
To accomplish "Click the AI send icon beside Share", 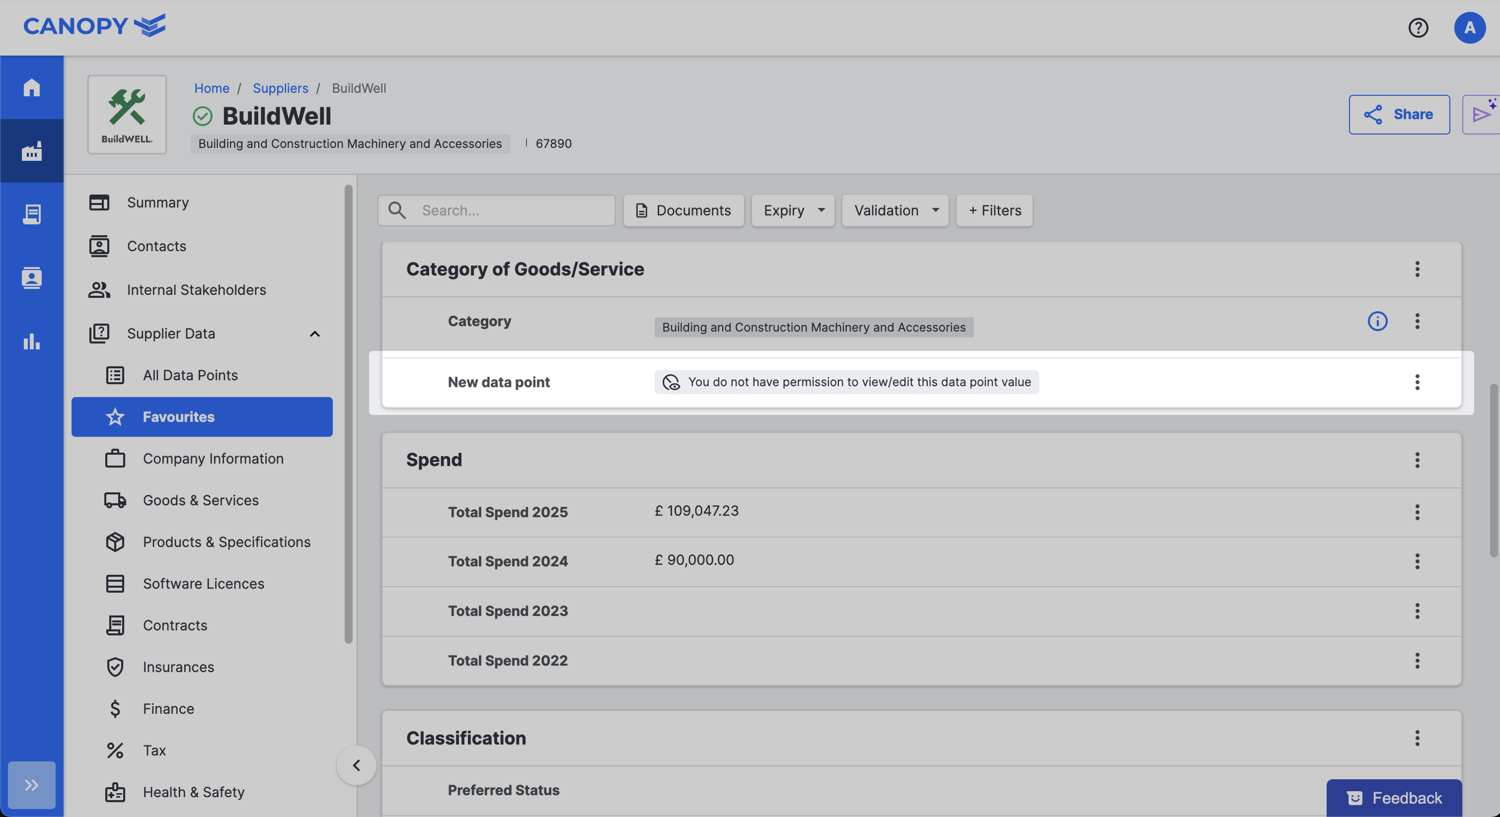I will click(1482, 114).
